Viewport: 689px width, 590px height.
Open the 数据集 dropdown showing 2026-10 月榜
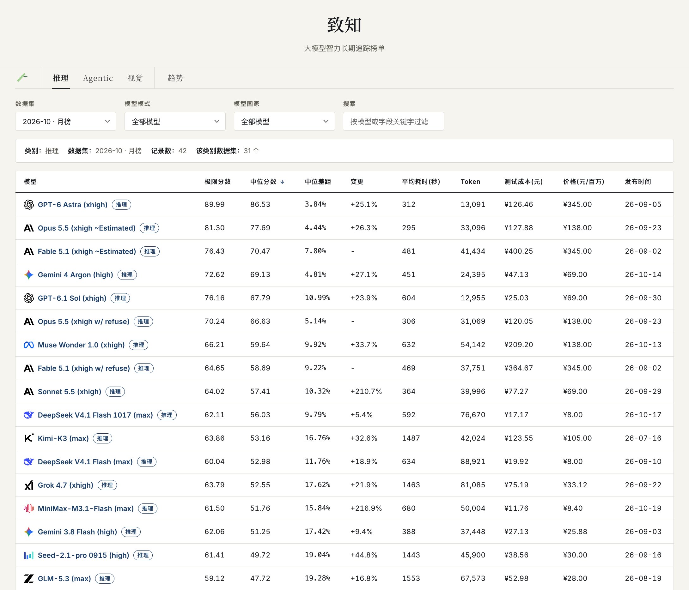coord(66,121)
